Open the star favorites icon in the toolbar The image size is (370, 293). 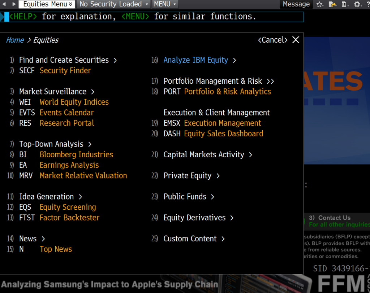(x=319, y=4)
